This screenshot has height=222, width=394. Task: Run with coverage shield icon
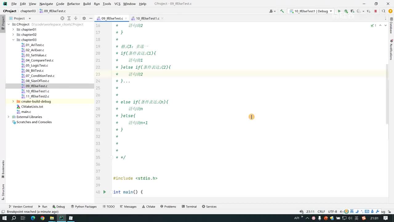pos(352,11)
